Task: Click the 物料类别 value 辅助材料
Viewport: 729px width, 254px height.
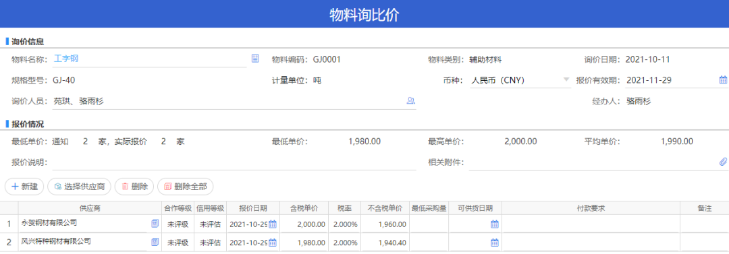Action: [485, 59]
